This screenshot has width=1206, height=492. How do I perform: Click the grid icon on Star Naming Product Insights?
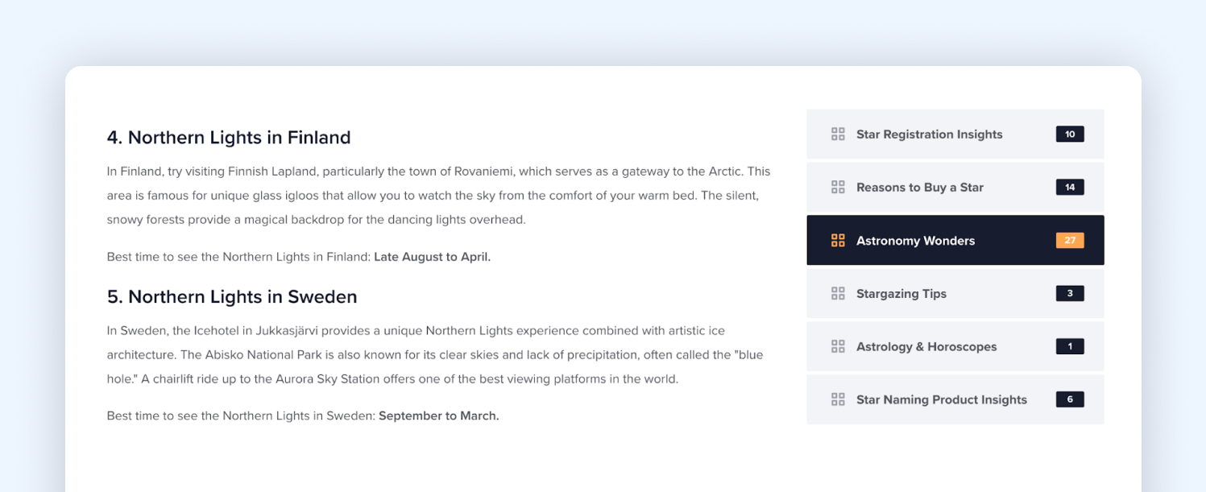(838, 399)
